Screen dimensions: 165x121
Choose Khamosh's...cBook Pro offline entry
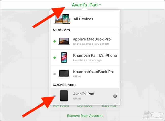[85, 74]
